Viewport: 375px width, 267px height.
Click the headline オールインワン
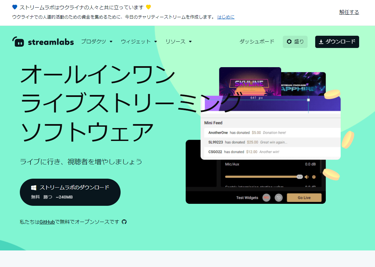(x=98, y=74)
